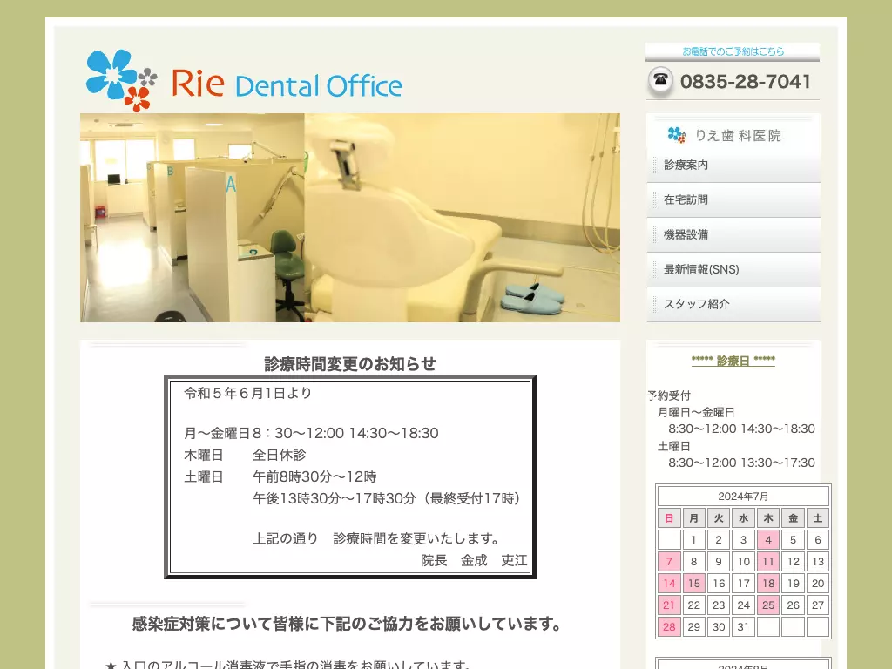
Task: Select July 20 on the calendar
Action: (817, 583)
